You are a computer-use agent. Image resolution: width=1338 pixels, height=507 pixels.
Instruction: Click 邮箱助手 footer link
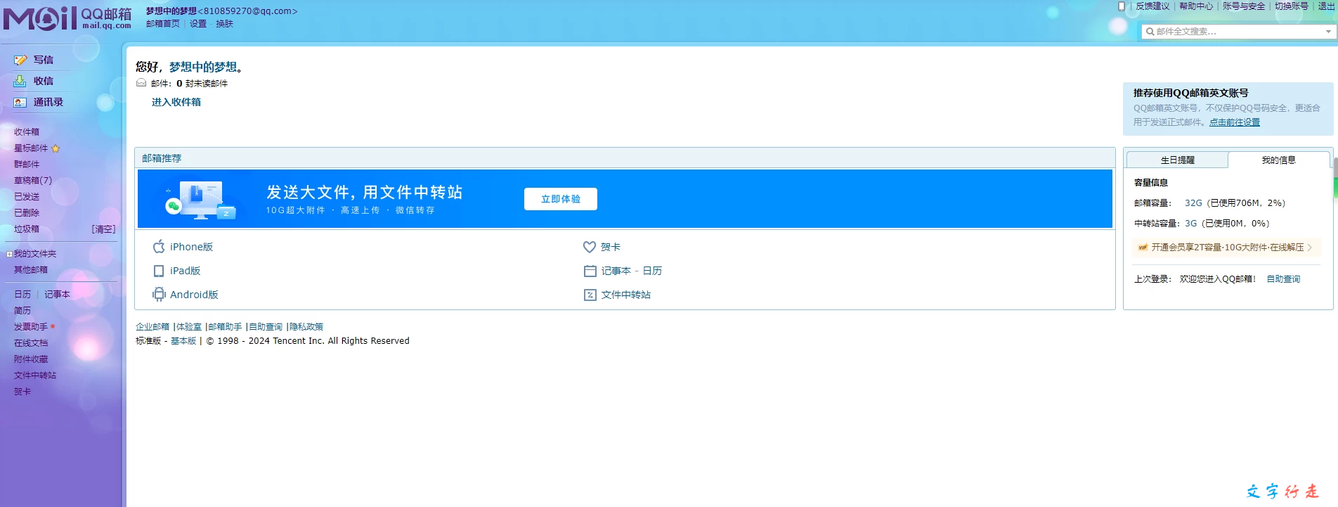225,327
